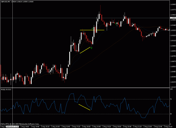This screenshot has width=176, height=128.
Task: Click price scale value 1.69775
Action: [173, 10]
